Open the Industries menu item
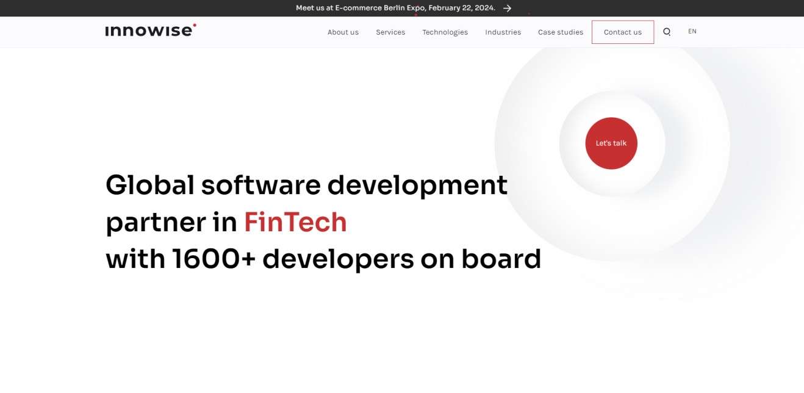 (x=503, y=32)
